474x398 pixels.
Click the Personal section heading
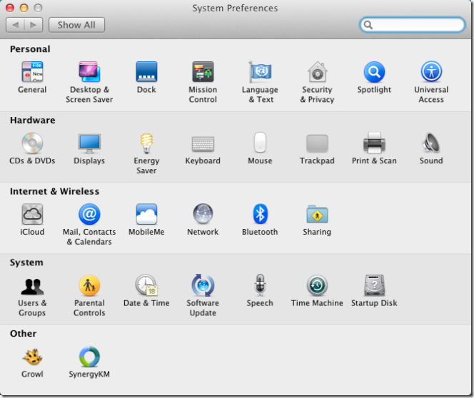30,49
